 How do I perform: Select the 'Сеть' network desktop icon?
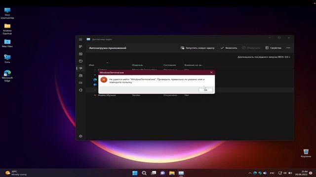[x=7, y=59]
